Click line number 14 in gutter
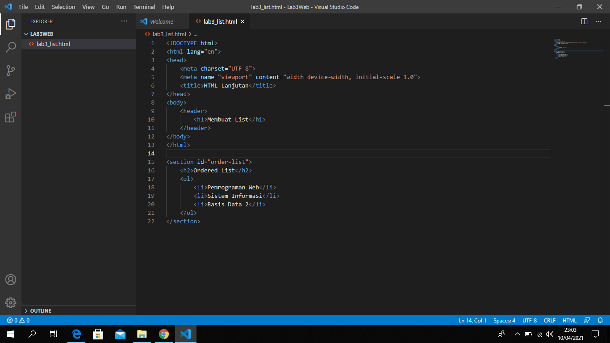This screenshot has height=343, width=610. [151, 153]
